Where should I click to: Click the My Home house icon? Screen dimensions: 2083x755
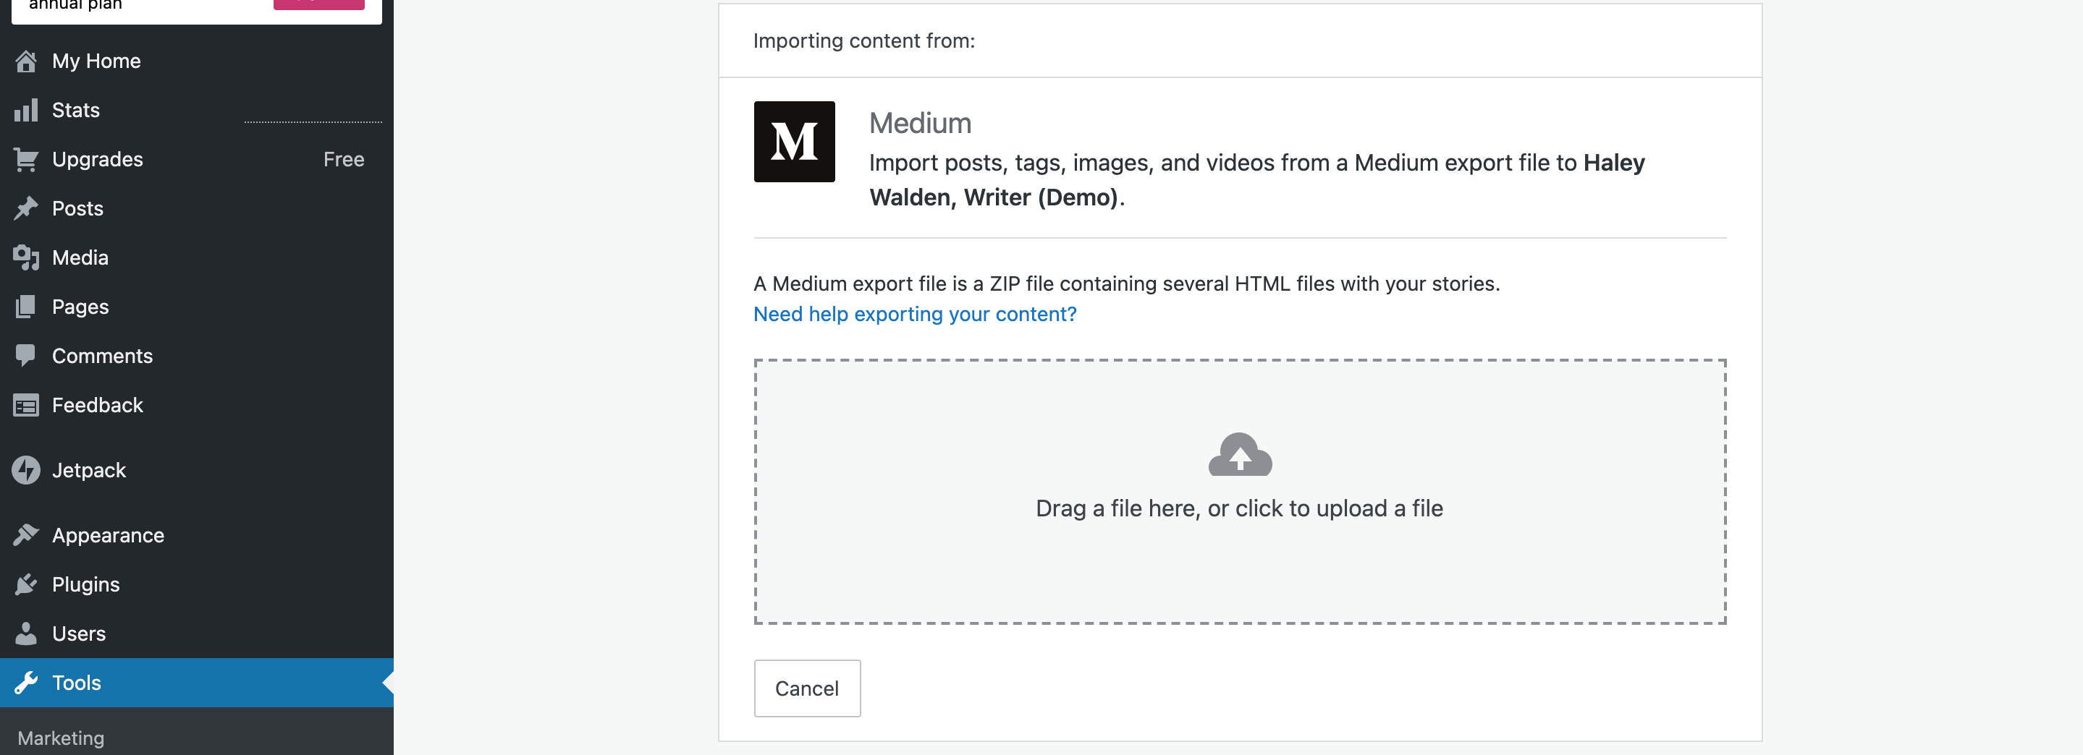(x=26, y=61)
